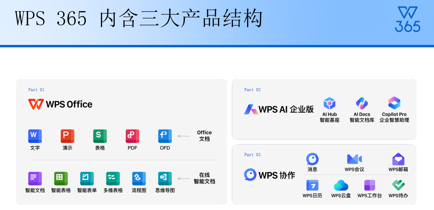
Task: Click the "流程图" caption text
Action: 139,190
